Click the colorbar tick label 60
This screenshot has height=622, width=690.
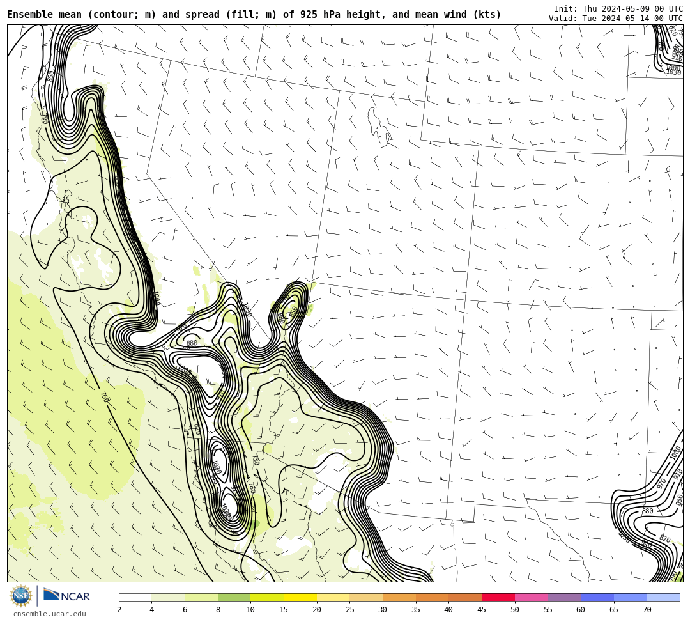pos(581,610)
